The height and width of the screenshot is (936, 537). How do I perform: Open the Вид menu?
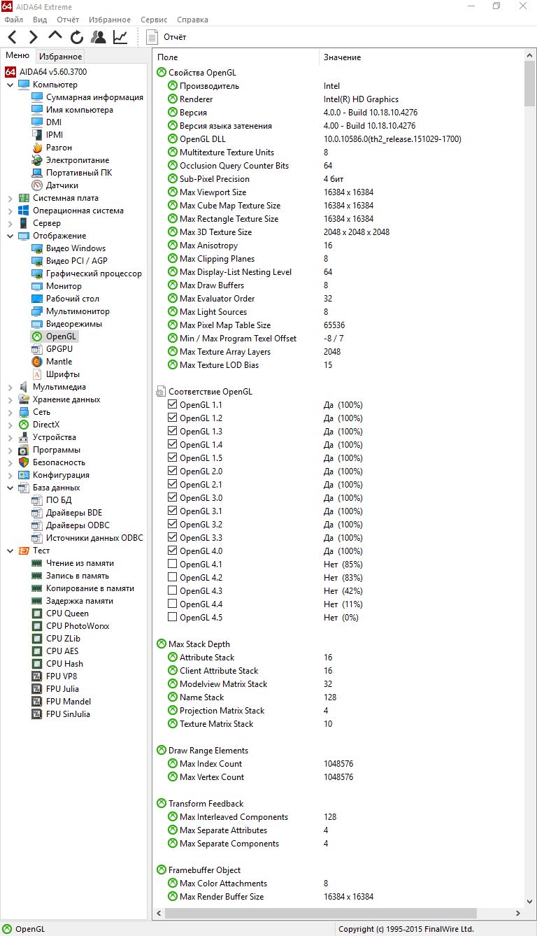pyautogui.click(x=40, y=20)
